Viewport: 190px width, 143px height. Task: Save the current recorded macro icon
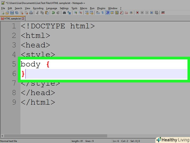(156, 13)
